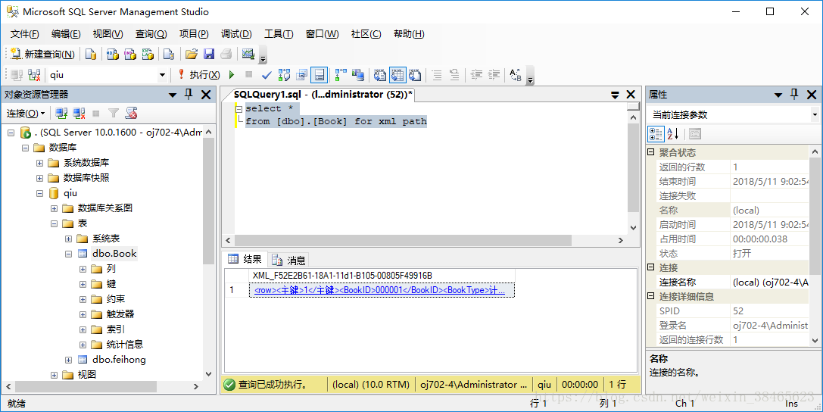Open the XML row result link
Viewport: 823px width, 412px height.
[379, 290]
